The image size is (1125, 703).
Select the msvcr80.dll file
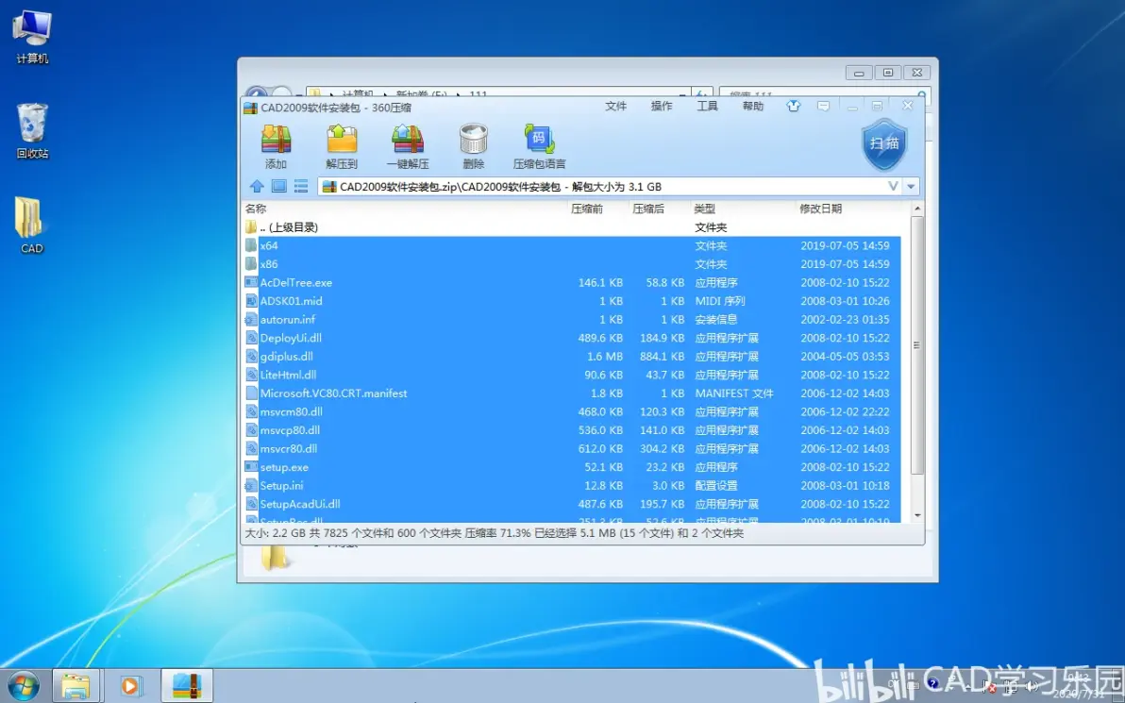[x=572, y=449]
